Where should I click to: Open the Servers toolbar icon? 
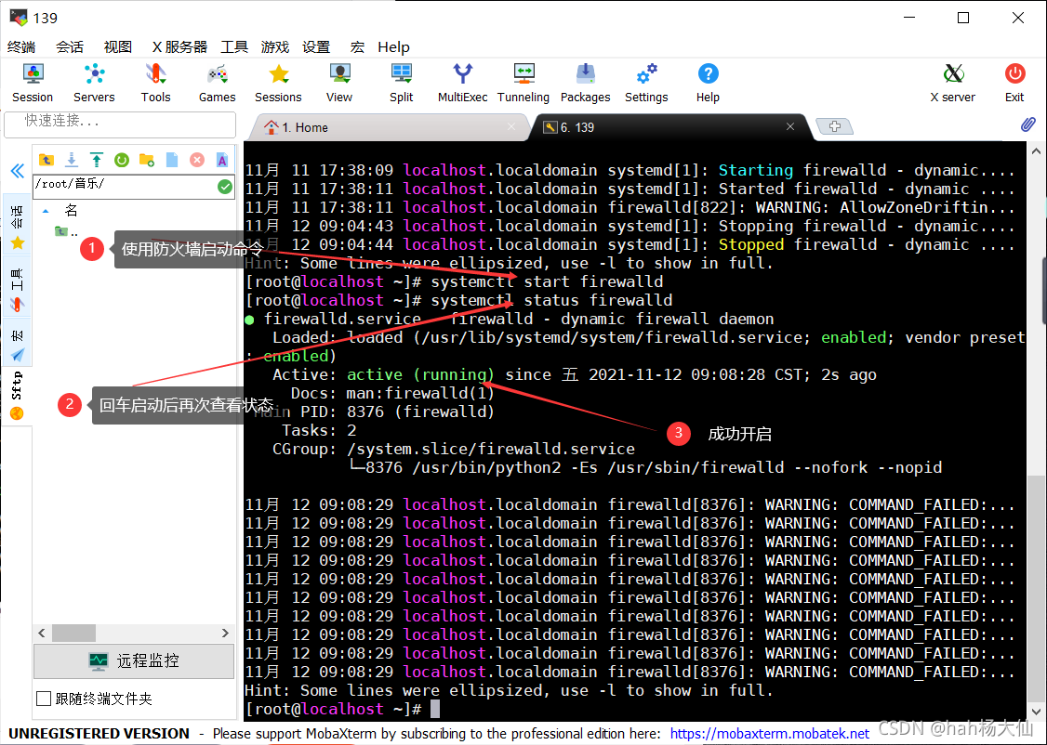pos(94,83)
